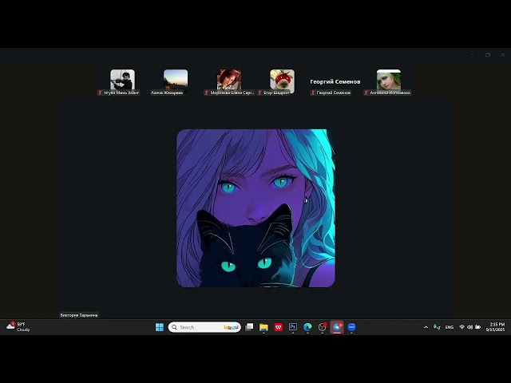Click the active highlighted taskbar app icon
This screenshot has width=511, height=383.
pyautogui.click(x=337, y=327)
